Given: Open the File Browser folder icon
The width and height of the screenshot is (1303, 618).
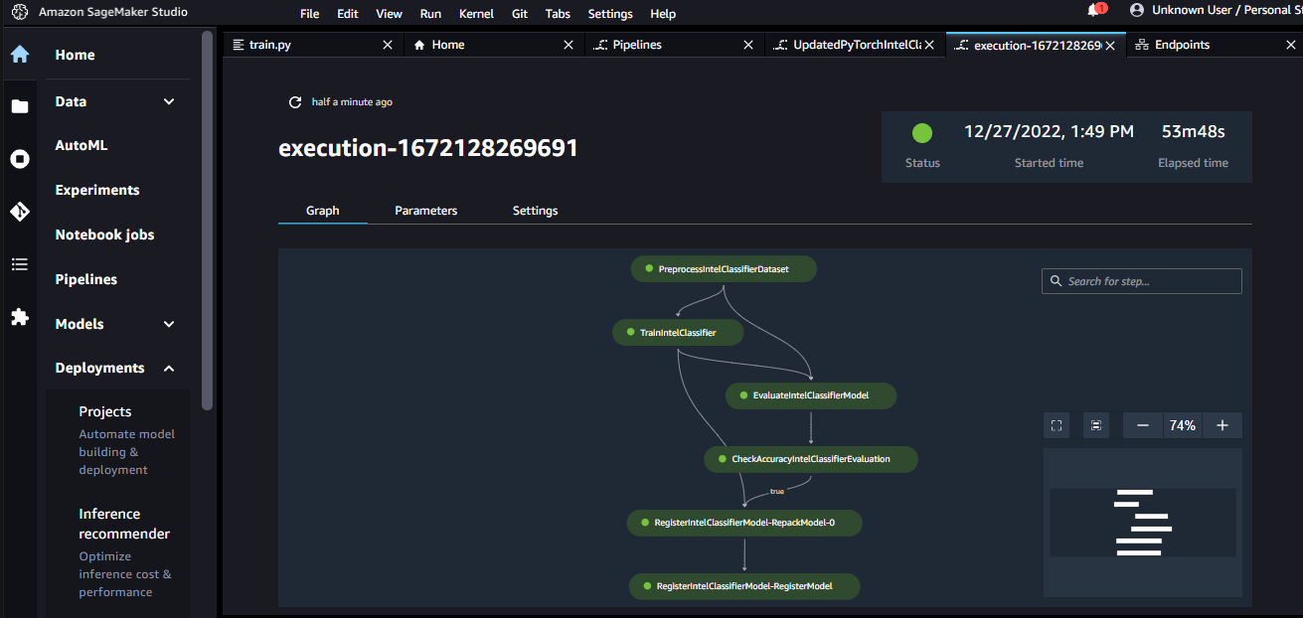Looking at the screenshot, I should tap(20, 106).
